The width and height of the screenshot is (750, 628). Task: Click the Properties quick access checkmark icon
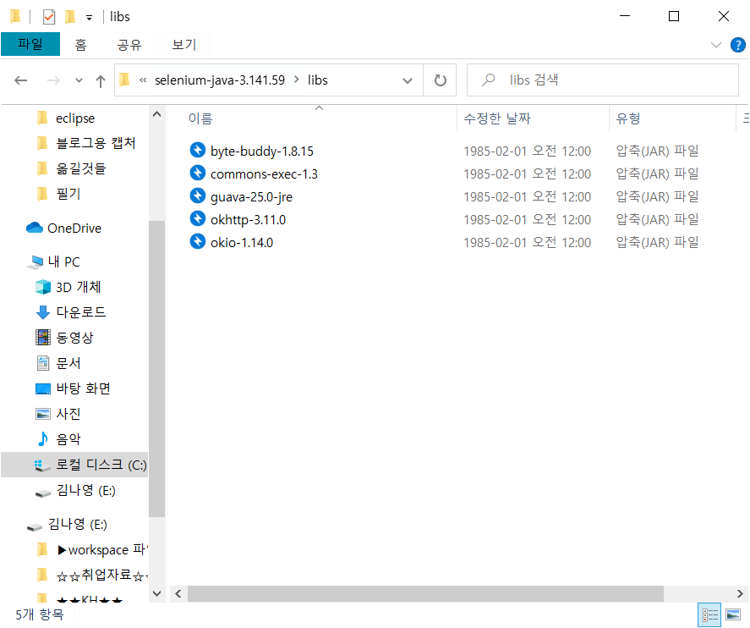click(49, 17)
